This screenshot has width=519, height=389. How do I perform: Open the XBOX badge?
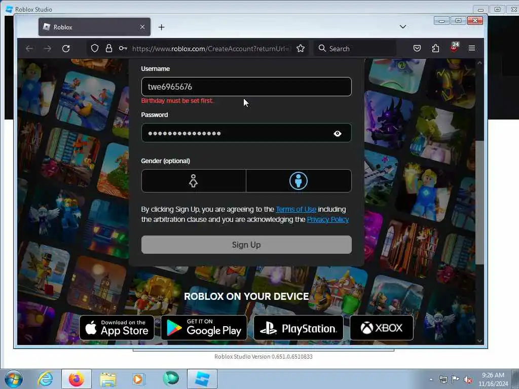click(x=381, y=328)
